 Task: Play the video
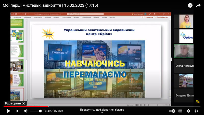(9, 111)
